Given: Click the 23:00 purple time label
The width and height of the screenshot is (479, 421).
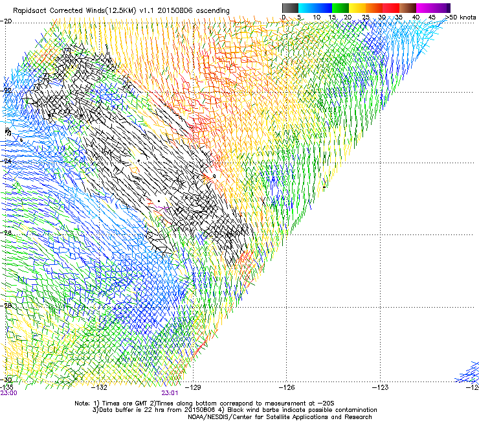Looking at the screenshot, I should [x=8, y=393].
